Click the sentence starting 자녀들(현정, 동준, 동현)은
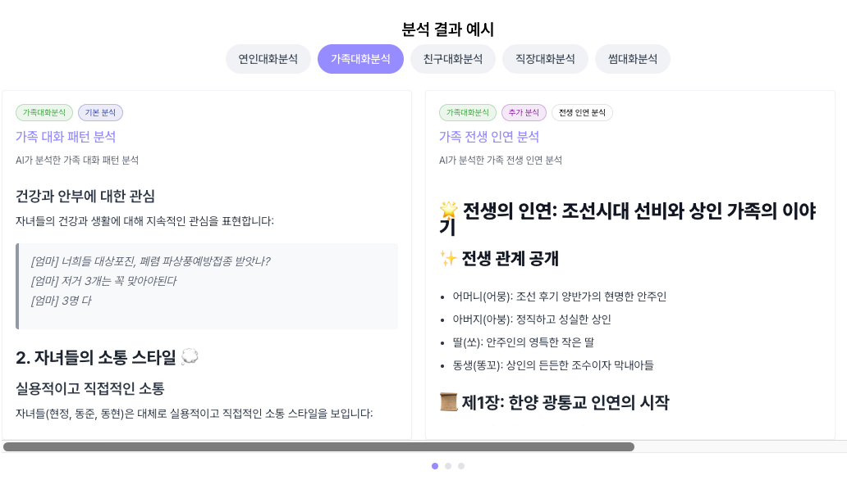The image size is (847, 480). (195, 414)
